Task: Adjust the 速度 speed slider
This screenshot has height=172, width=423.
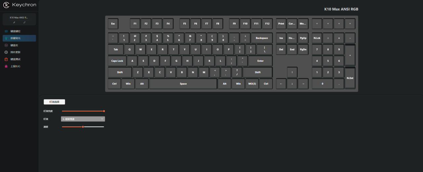Action: coord(83,127)
